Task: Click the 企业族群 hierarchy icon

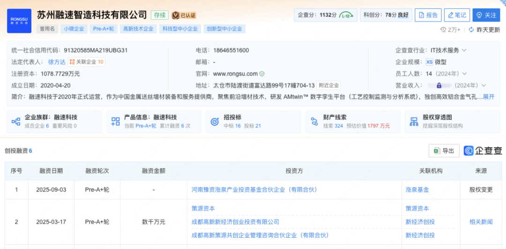Action: tap(16, 121)
